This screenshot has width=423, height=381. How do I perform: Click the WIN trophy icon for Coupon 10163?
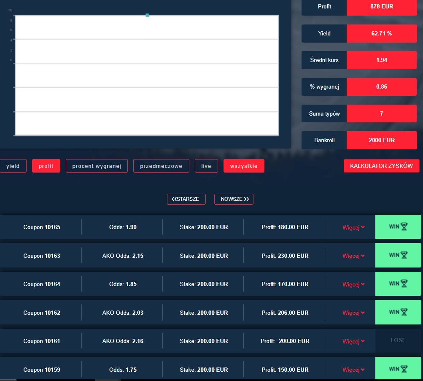tap(404, 255)
